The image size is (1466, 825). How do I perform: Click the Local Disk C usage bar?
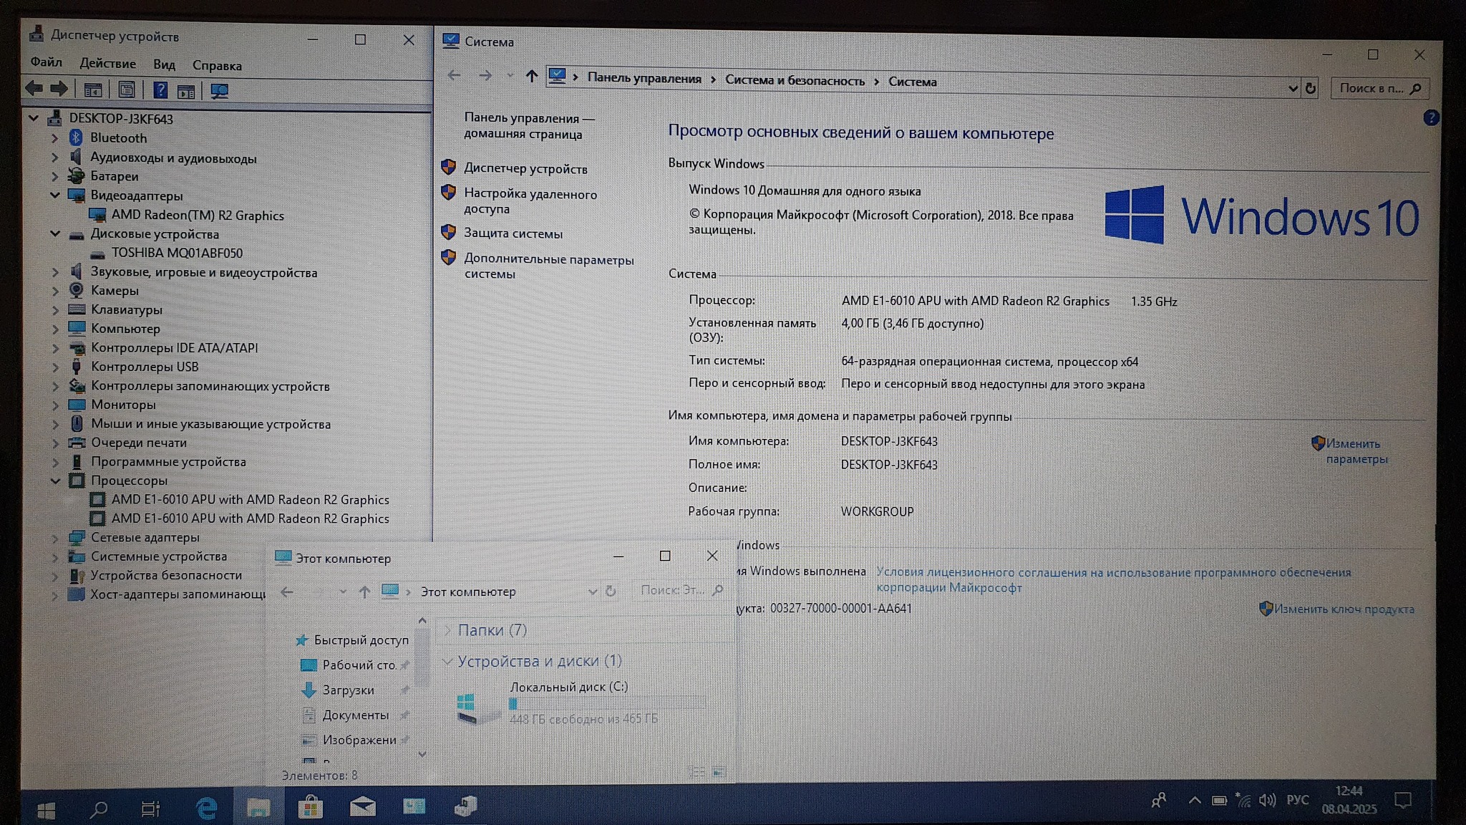(607, 703)
